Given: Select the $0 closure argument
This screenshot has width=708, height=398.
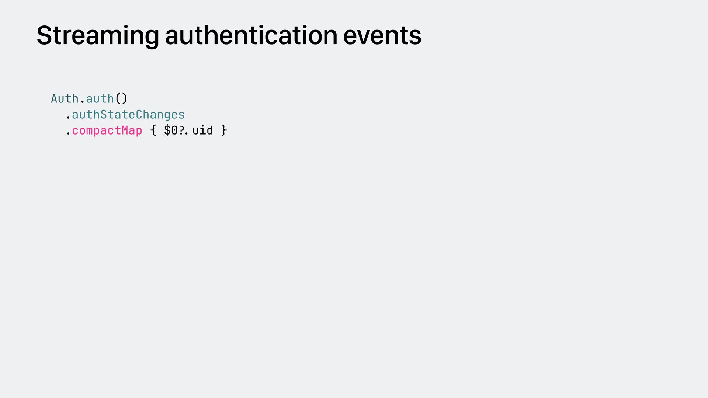Looking at the screenshot, I should coord(171,130).
